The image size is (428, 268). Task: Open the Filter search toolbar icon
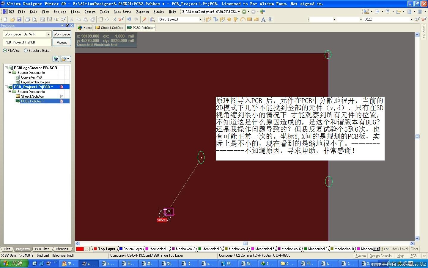(x=417, y=19)
